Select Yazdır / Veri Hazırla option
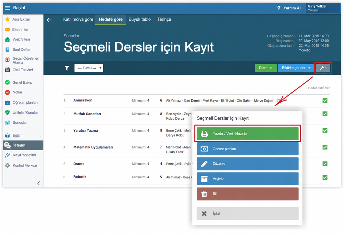 pos(247,134)
